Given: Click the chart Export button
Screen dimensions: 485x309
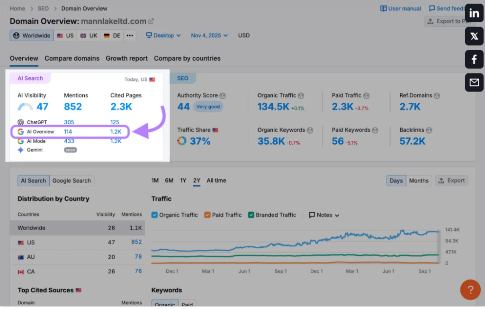Looking at the screenshot, I should (451, 181).
